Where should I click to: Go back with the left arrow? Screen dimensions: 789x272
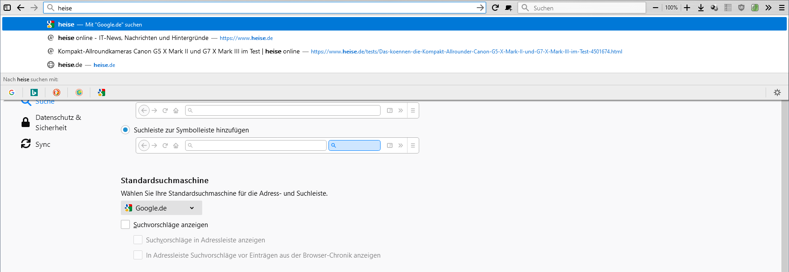(21, 8)
